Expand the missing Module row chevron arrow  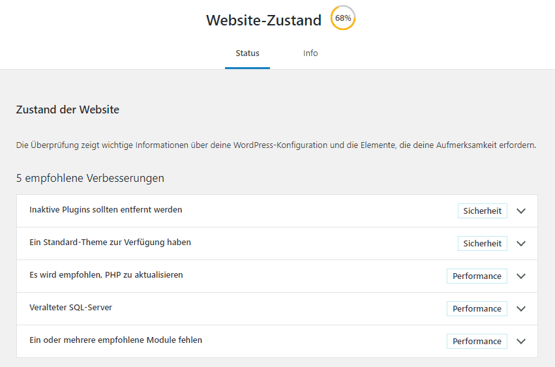(520, 342)
